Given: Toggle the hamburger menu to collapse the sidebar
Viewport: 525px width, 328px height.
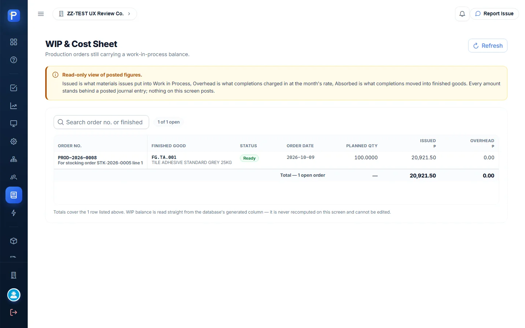Looking at the screenshot, I should click(41, 14).
